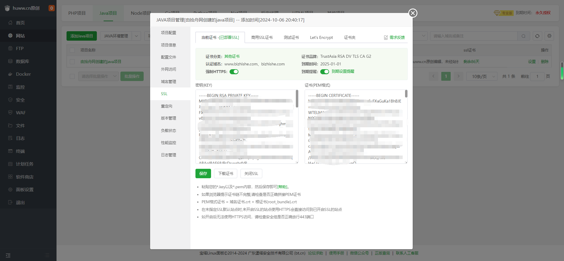Screen dimensions: 564x261
Task: Click the database icon in sidebar
Action: [10, 61]
